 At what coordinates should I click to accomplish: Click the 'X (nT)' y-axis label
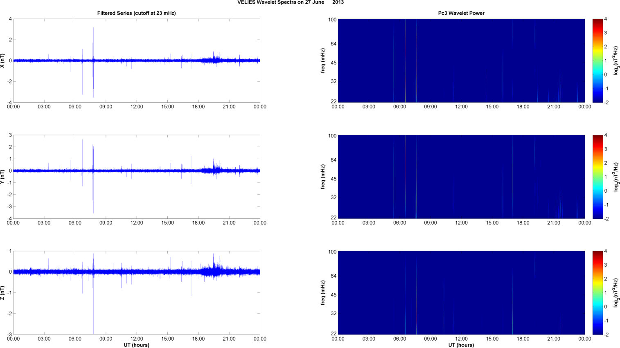click(x=3, y=61)
